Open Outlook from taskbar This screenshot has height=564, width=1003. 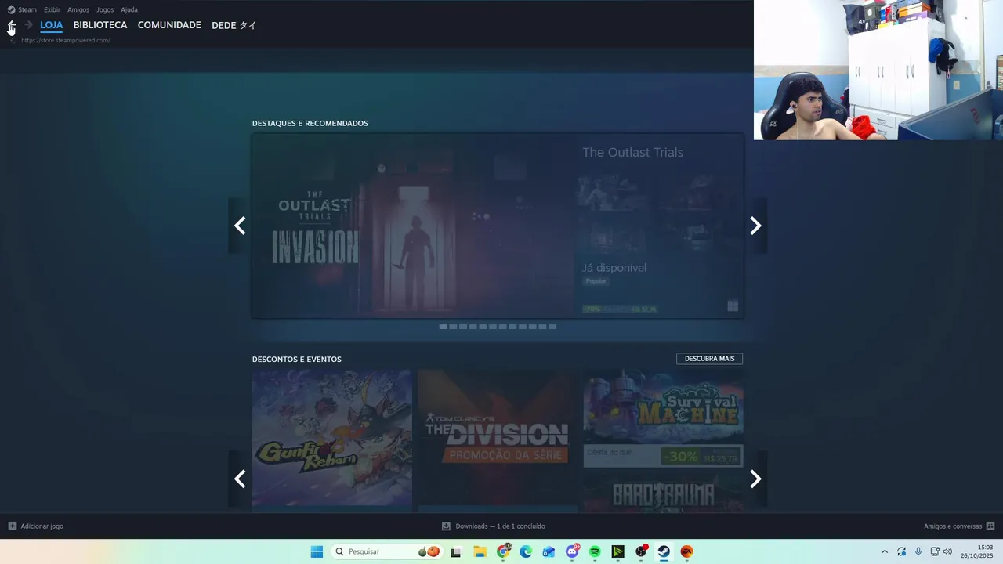coord(549,551)
